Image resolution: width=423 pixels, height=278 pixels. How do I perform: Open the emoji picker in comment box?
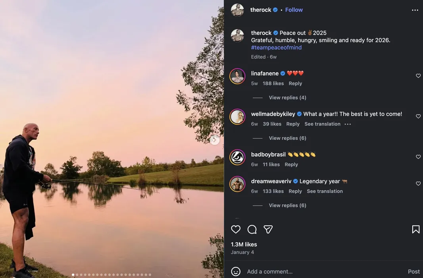pos(236,272)
